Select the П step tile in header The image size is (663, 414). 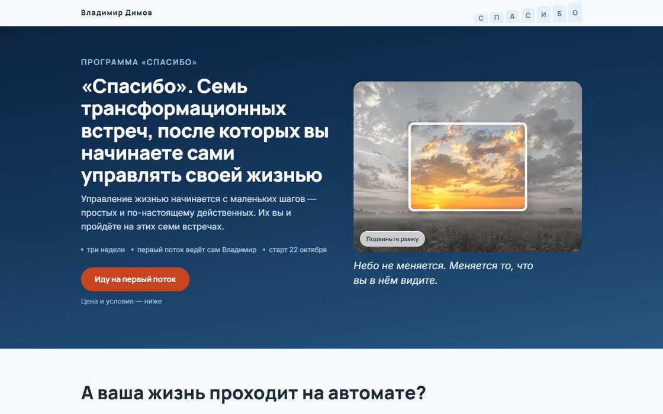tap(497, 17)
